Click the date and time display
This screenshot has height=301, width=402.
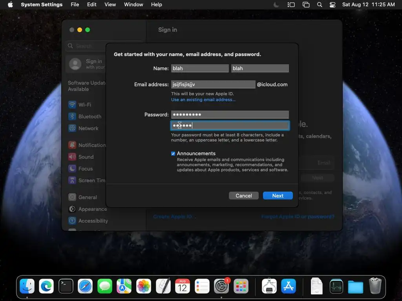(368, 5)
